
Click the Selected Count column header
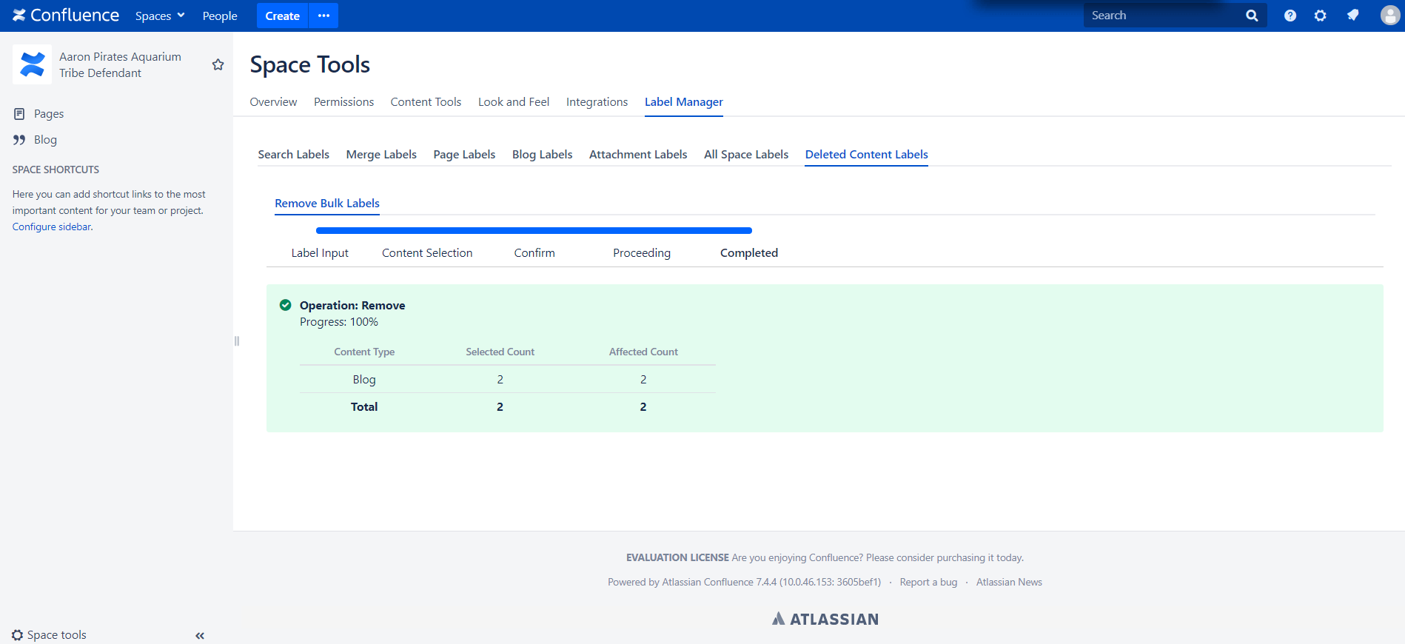500,352
